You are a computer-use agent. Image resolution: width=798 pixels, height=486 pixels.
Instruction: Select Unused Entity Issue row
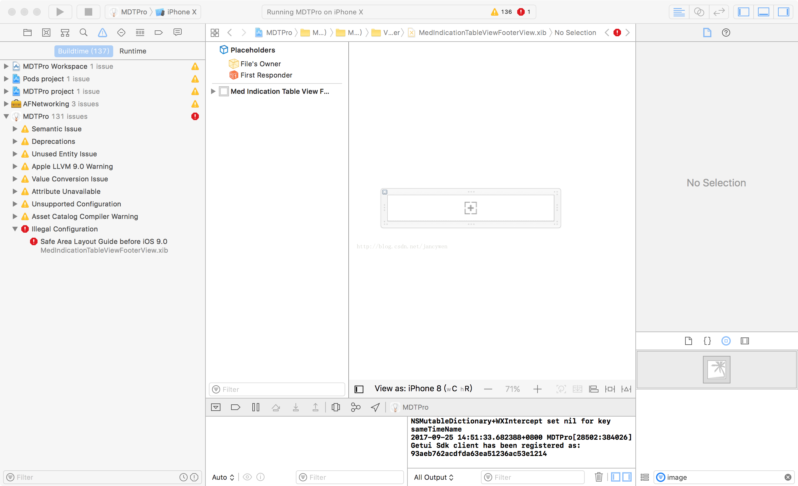(102, 154)
